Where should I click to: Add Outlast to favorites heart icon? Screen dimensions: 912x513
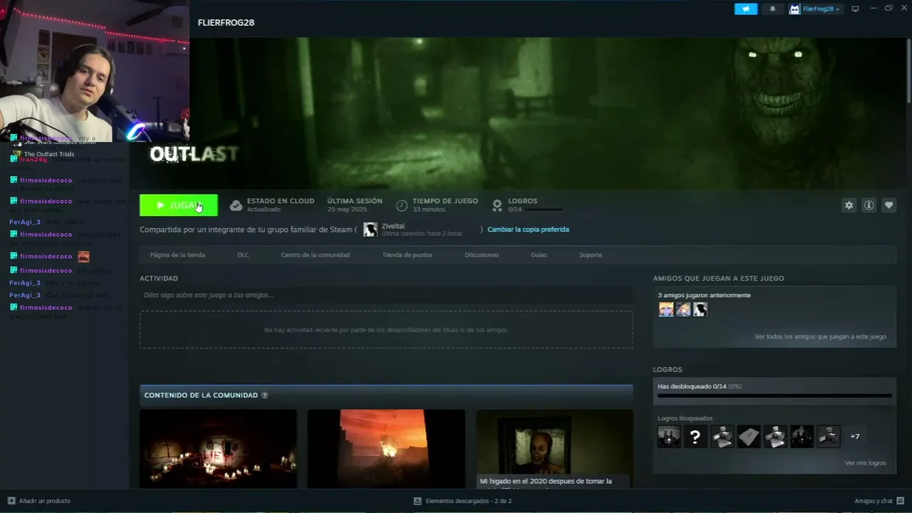click(888, 205)
